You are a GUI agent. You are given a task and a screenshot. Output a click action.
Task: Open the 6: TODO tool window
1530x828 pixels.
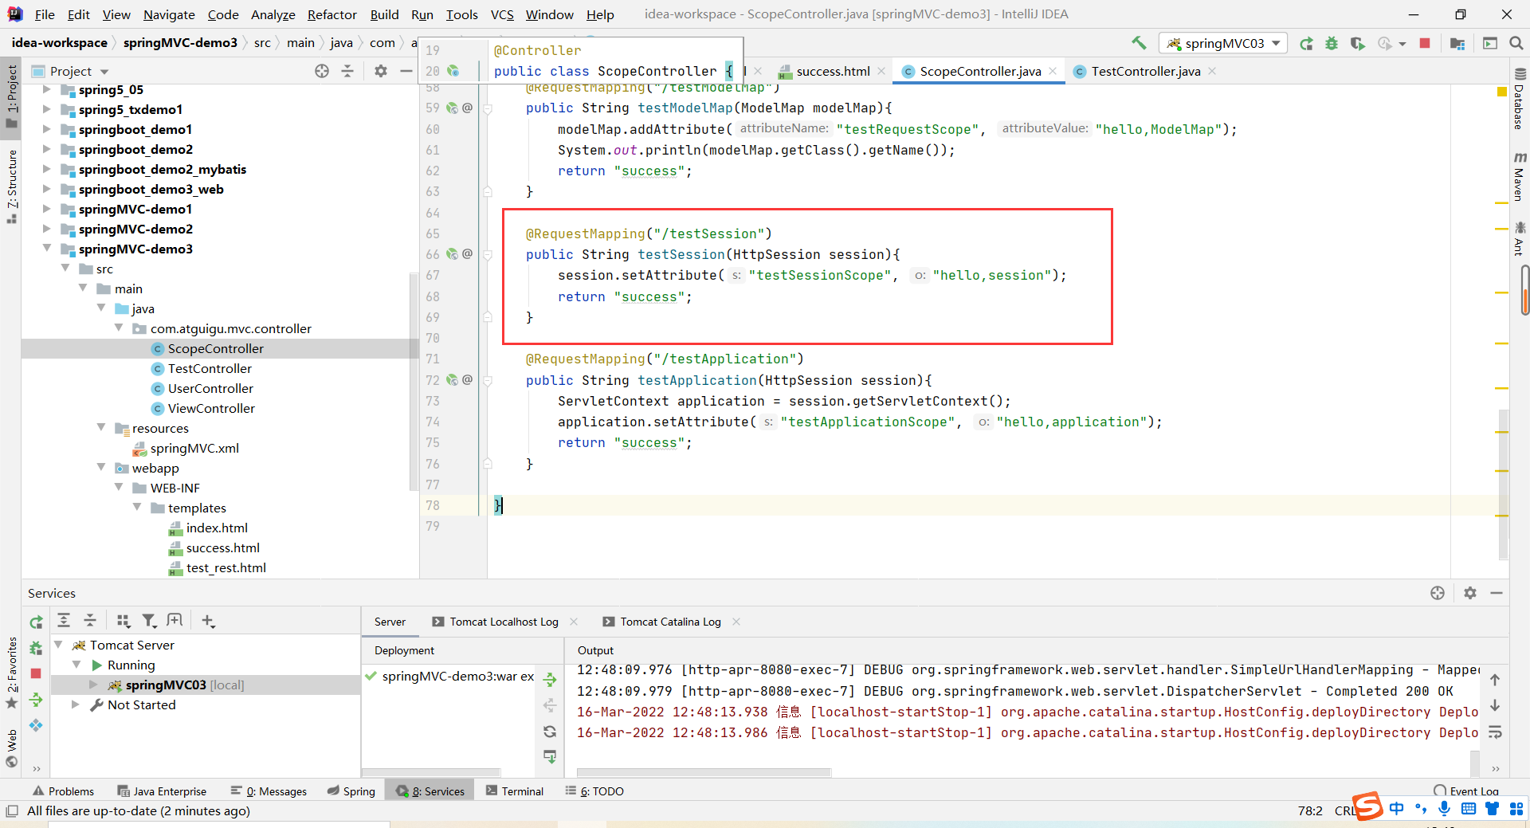(x=594, y=791)
